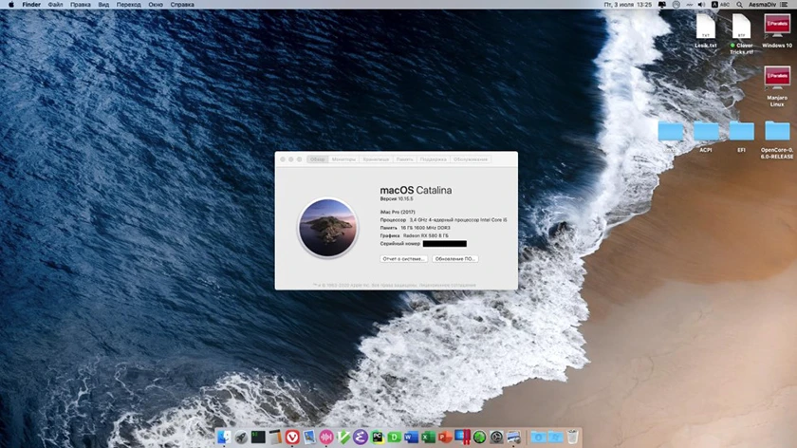Open the pink waveform app in dock

coord(326,437)
